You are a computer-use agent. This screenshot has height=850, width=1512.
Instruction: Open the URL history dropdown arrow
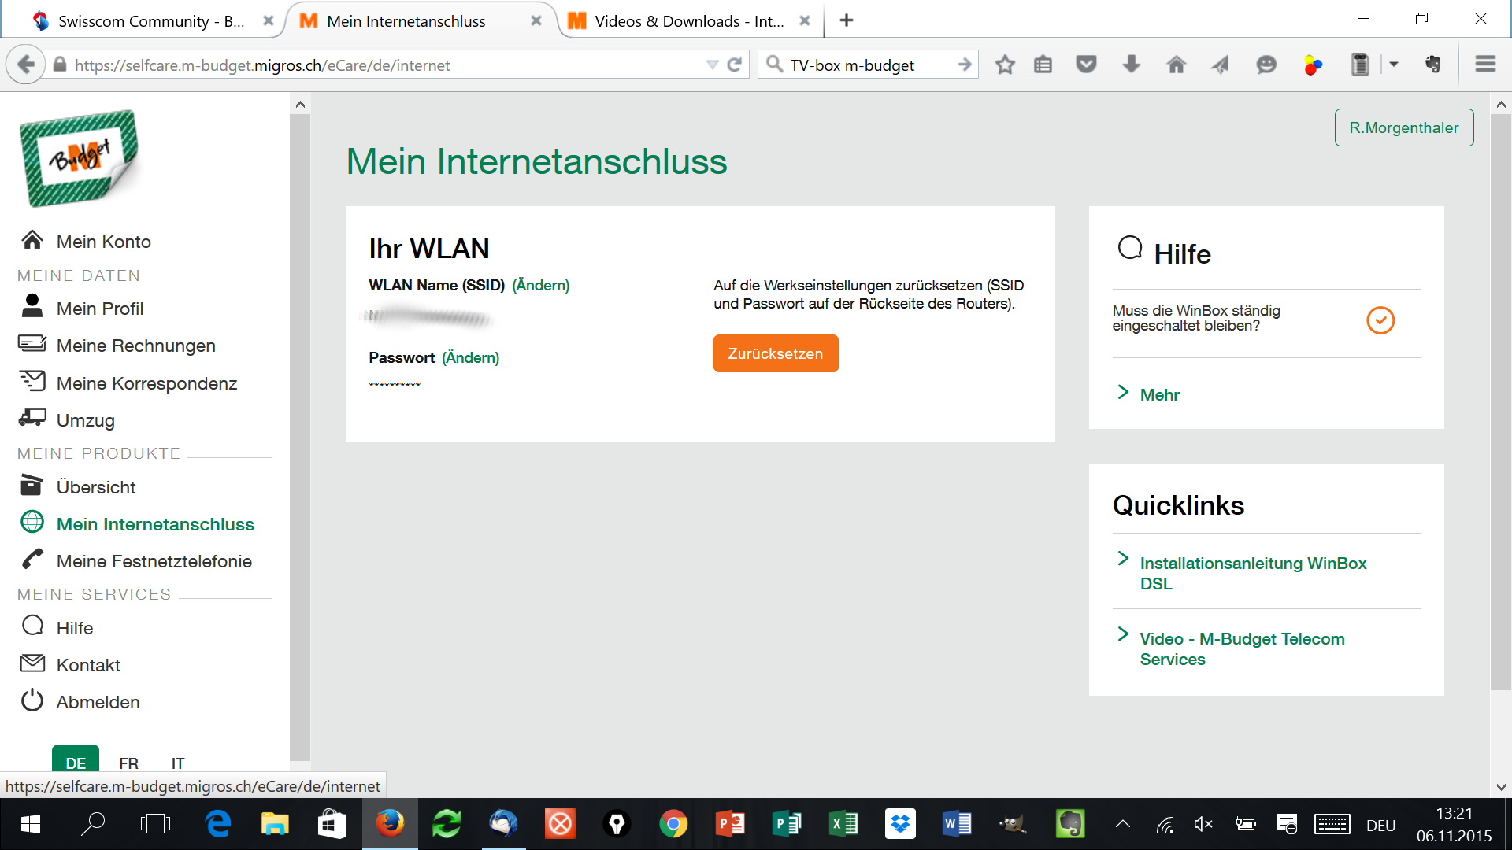712,65
